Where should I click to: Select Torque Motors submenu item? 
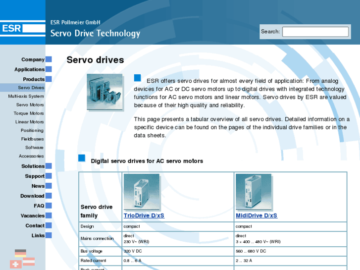(x=29, y=113)
